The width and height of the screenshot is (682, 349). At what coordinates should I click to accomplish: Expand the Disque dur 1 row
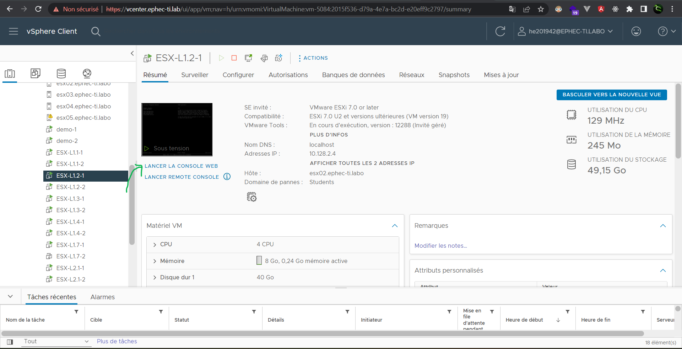pyautogui.click(x=155, y=278)
